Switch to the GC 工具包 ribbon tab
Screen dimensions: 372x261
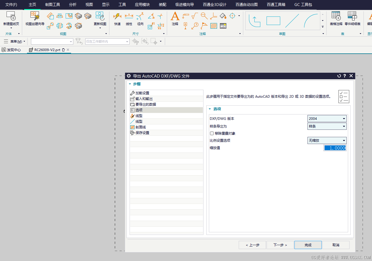pyautogui.click(x=303, y=5)
